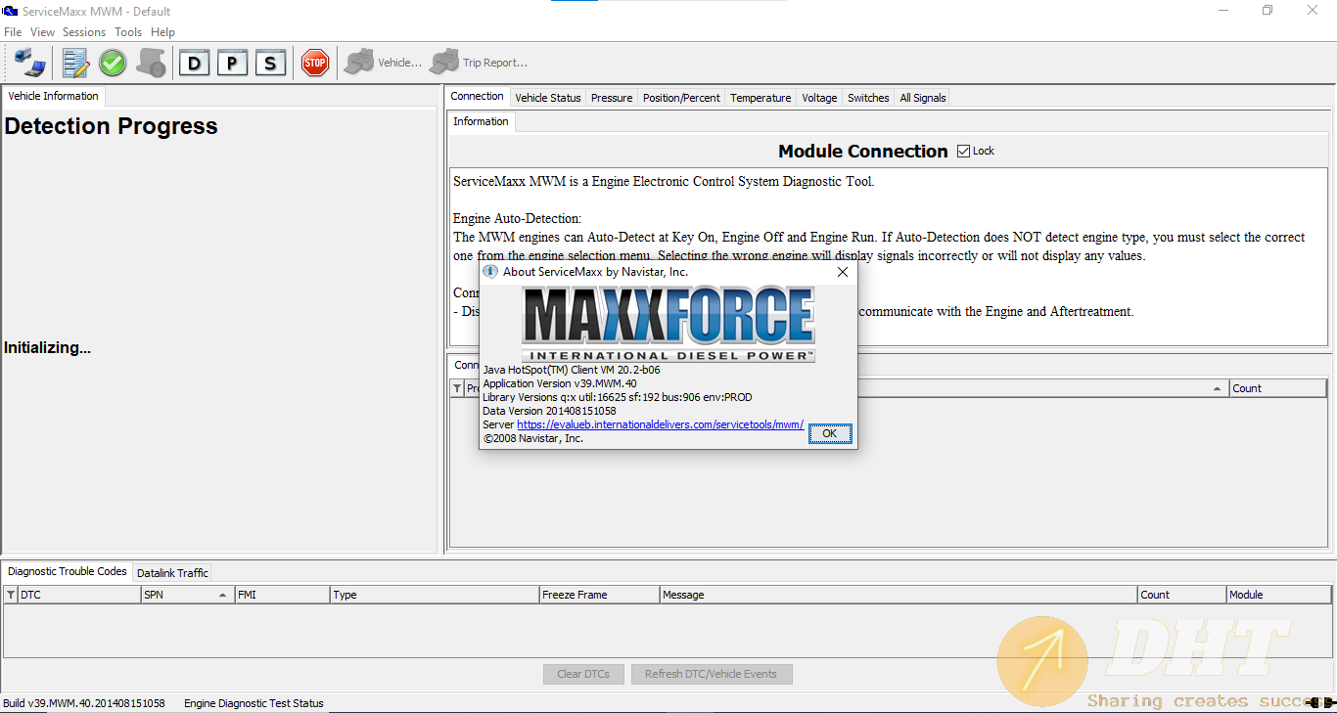The height and width of the screenshot is (713, 1337).
Task: Open the Sessions menu
Action: pyautogui.click(x=84, y=32)
